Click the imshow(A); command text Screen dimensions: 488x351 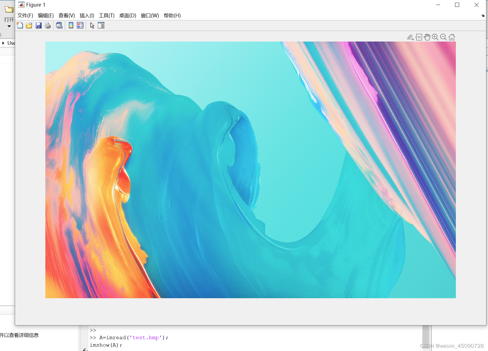click(x=106, y=345)
